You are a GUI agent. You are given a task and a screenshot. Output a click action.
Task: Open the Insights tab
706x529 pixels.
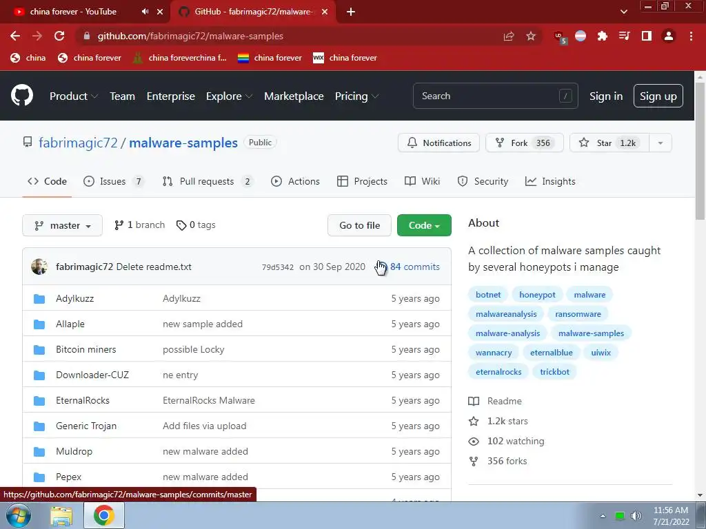point(550,181)
